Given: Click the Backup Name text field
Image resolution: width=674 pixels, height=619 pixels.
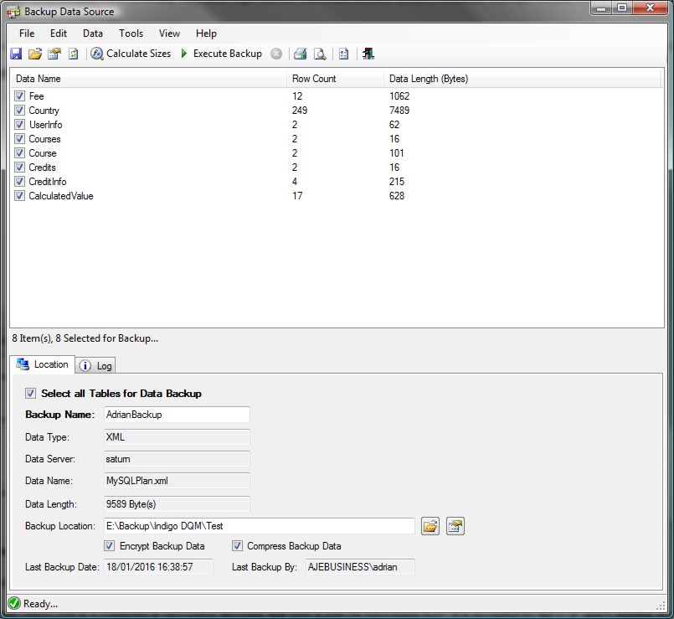Looking at the screenshot, I should (176, 415).
